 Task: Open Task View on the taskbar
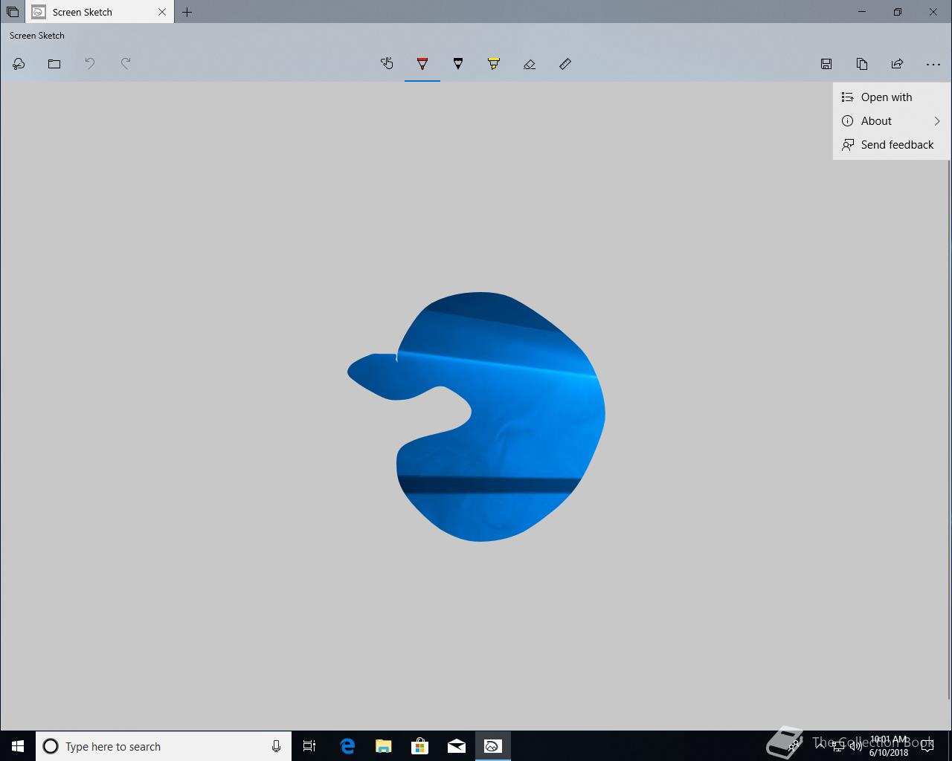(309, 746)
